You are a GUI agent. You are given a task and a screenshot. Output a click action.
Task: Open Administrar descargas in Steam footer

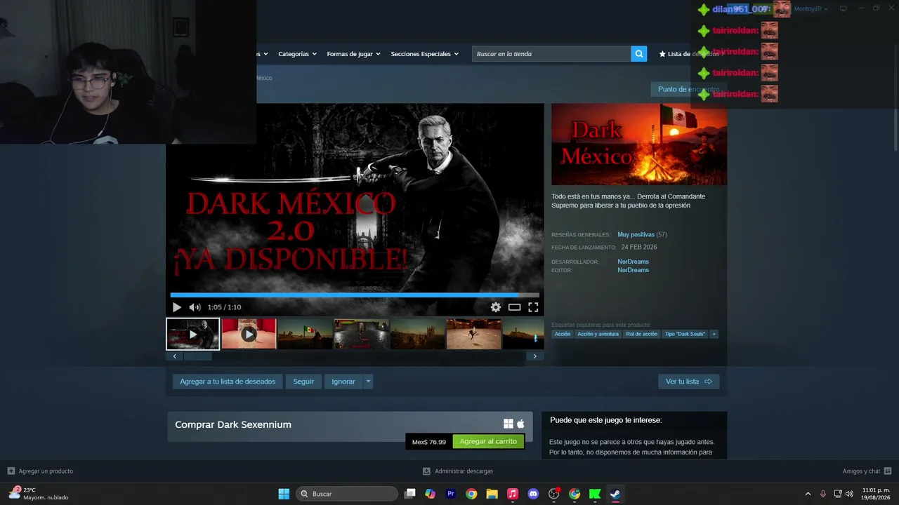click(x=458, y=471)
